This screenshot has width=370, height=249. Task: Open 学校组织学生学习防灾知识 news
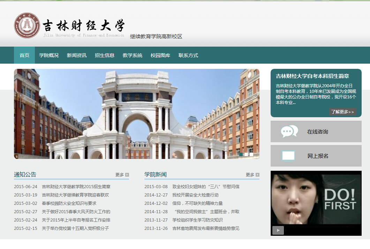point(197,220)
